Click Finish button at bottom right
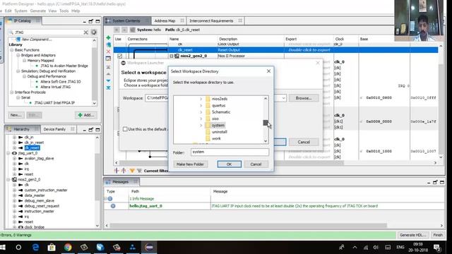The height and width of the screenshot is (254, 452). coord(438,235)
